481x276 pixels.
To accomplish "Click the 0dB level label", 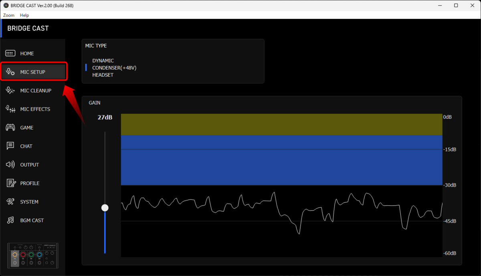I will coord(447,117).
